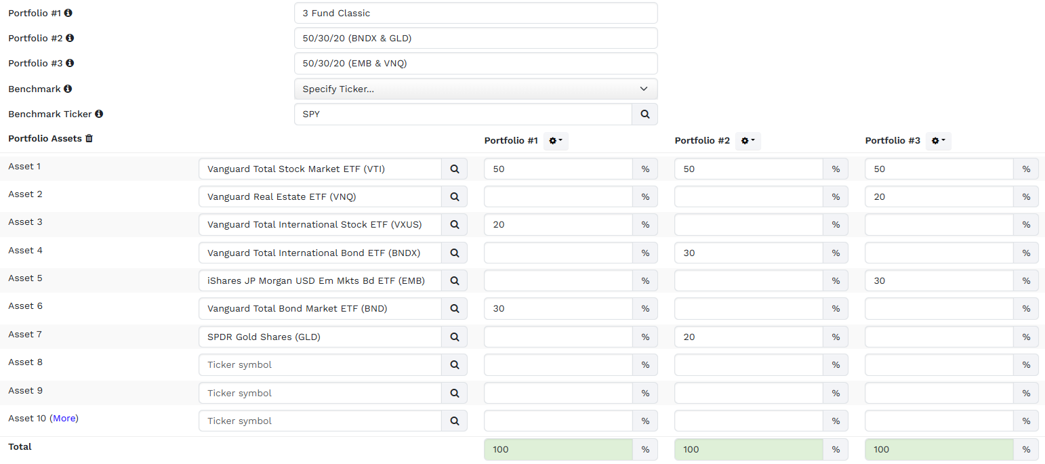Viewport: 1045px width, 464px height.
Task: Click the Portfolio #1 total field showing 100
Action: point(558,449)
